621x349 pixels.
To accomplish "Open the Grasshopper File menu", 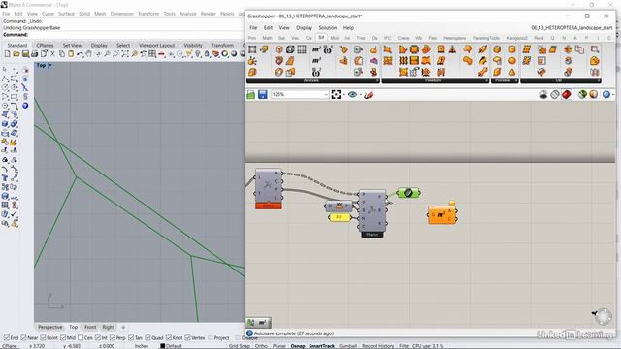I will pyautogui.click(x=253, y=28).
